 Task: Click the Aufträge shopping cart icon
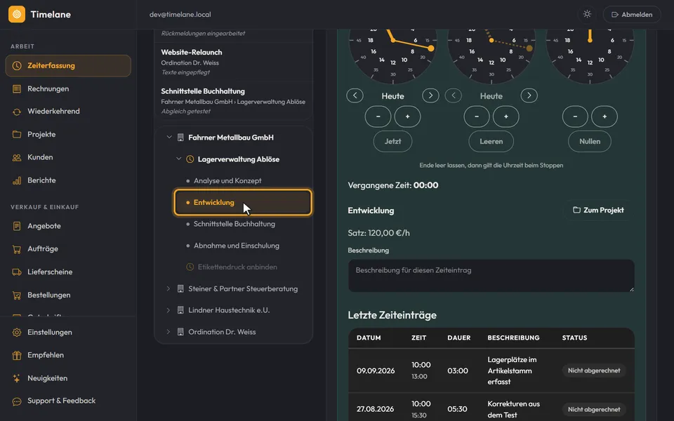pos(17,249)
